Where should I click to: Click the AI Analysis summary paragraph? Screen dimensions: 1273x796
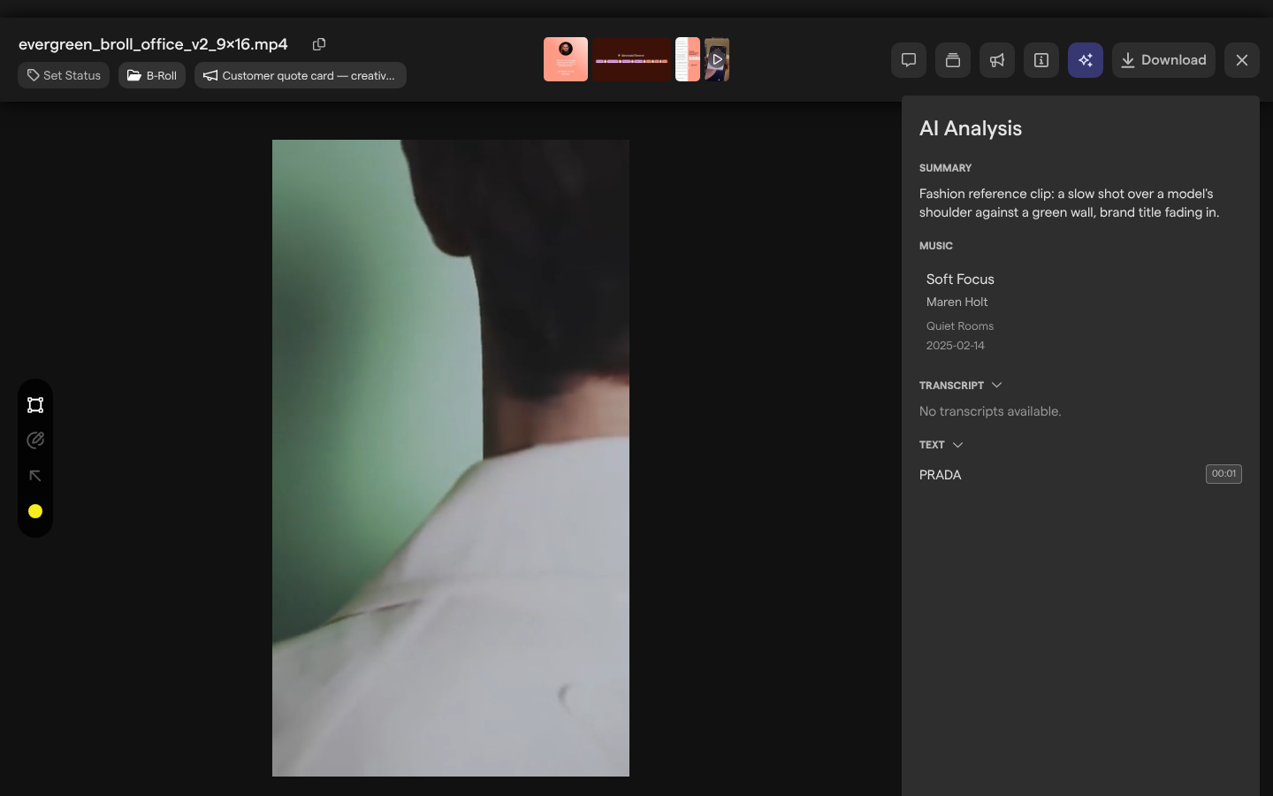tap(1069, 203)
